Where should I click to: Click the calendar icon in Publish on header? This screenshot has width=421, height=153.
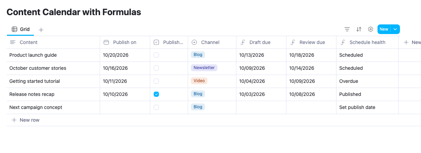[106, 42]
